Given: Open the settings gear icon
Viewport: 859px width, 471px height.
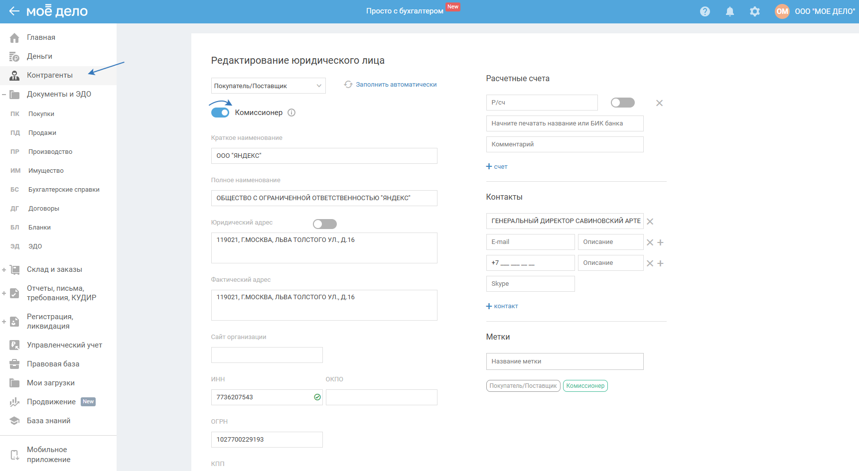Looking at the screenshot, I should pos(754,11).
